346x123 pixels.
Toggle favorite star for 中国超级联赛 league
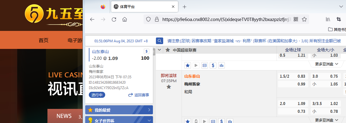pyautogui.click(x=167, y=50)
